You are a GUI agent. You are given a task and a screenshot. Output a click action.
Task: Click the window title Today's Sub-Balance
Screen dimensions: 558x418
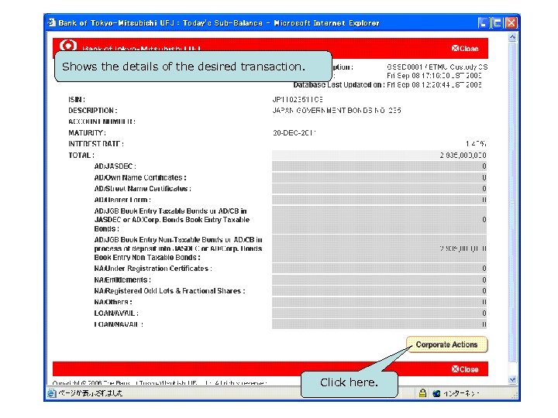[x=222, y=23]
